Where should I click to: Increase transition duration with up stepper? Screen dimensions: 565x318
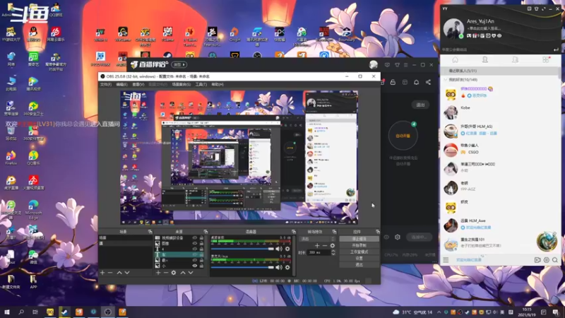pos(333,251)
